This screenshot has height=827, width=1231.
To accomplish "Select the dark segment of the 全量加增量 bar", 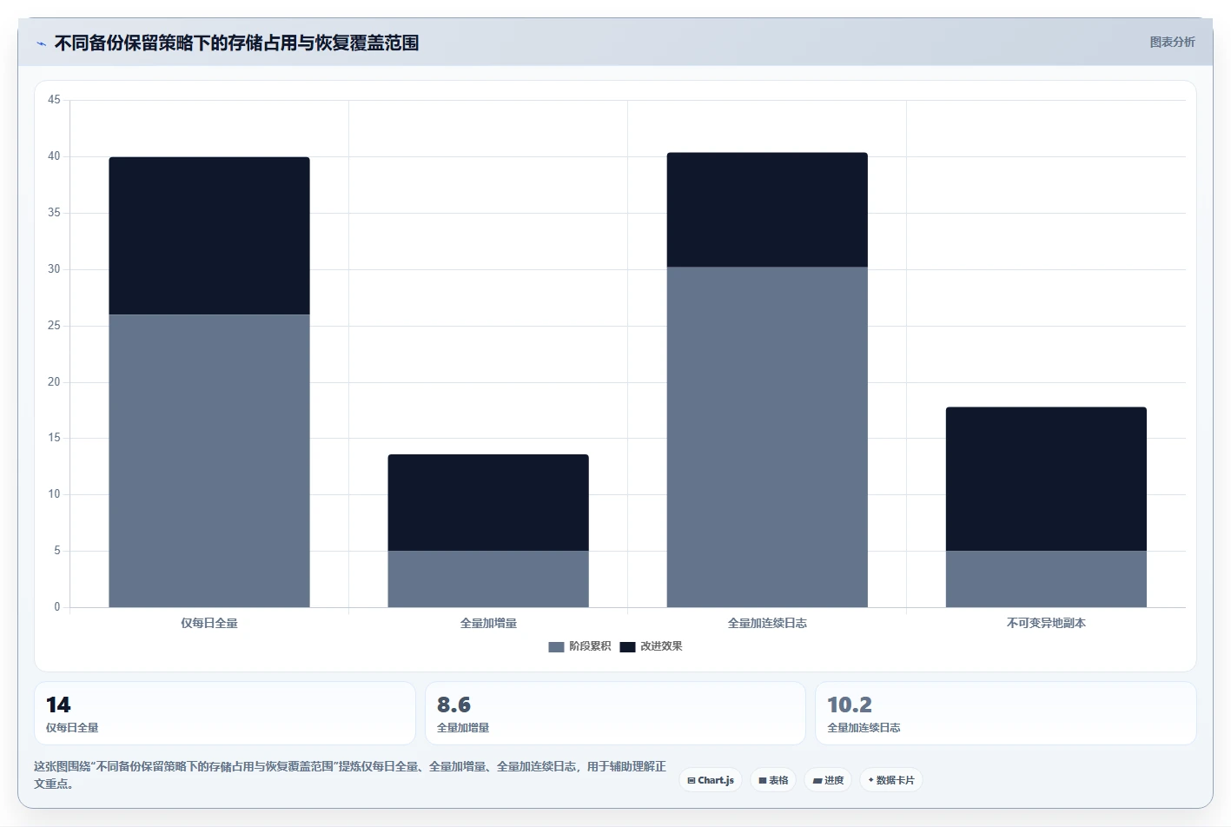I will [488, 502].
